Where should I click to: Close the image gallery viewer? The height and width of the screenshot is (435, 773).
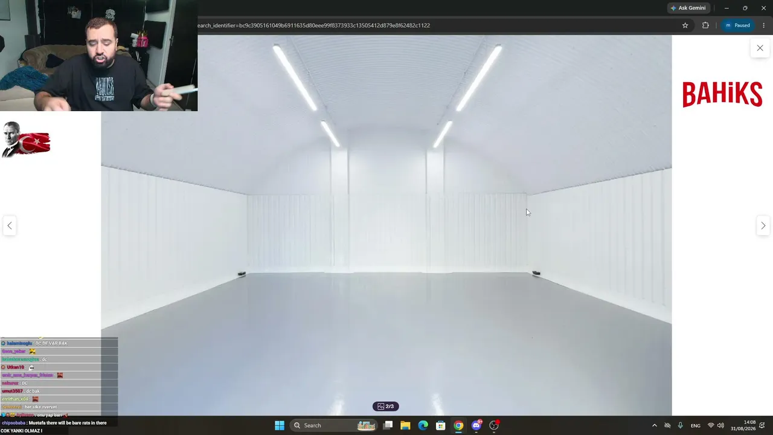760,48
